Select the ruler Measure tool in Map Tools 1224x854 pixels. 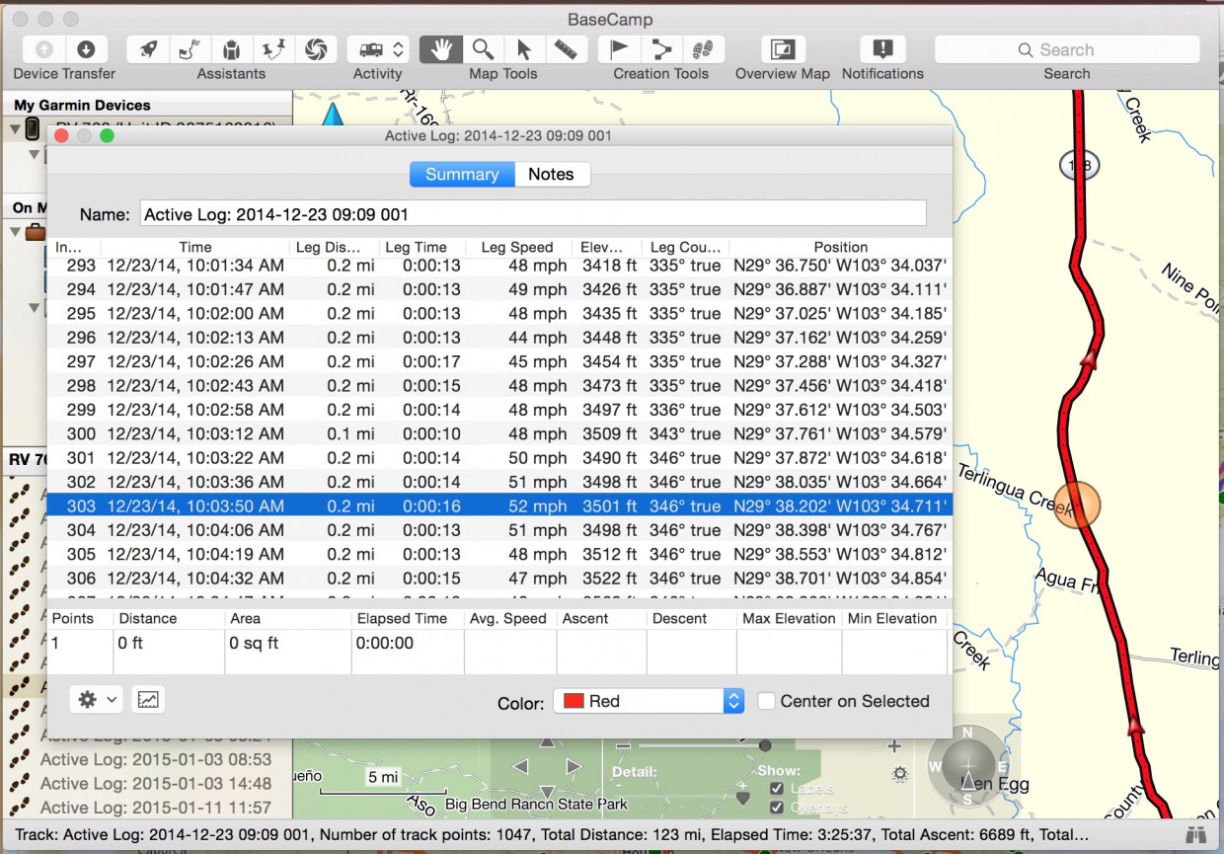coord(566,49)
